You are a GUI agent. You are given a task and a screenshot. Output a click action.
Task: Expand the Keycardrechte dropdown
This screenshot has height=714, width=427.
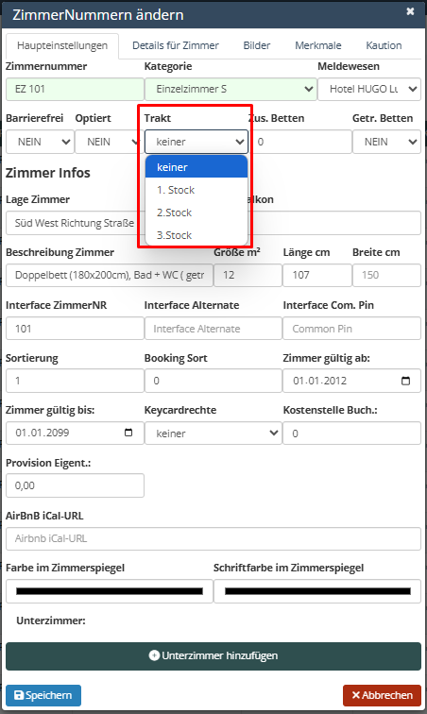(x=213, y=433)
